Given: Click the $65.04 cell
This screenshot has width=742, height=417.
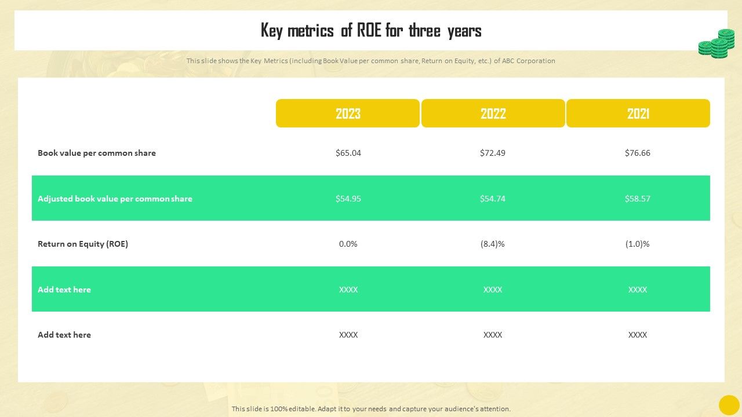Looking at the screenshot, I should [x=348, y=153].
